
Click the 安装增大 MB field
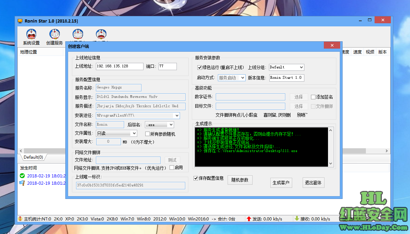click(108, 142)
